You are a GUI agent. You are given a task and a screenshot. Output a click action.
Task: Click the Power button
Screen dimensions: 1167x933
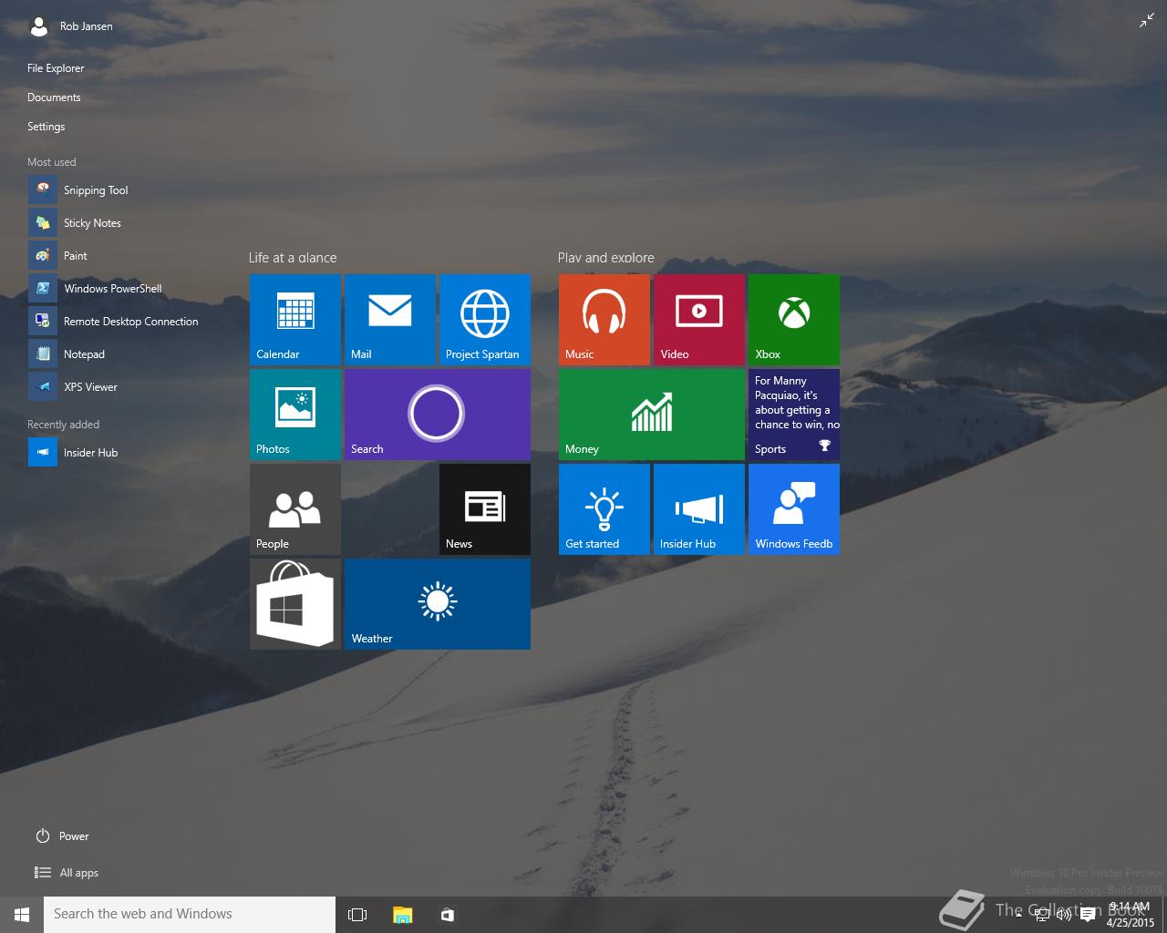point(62,836)
